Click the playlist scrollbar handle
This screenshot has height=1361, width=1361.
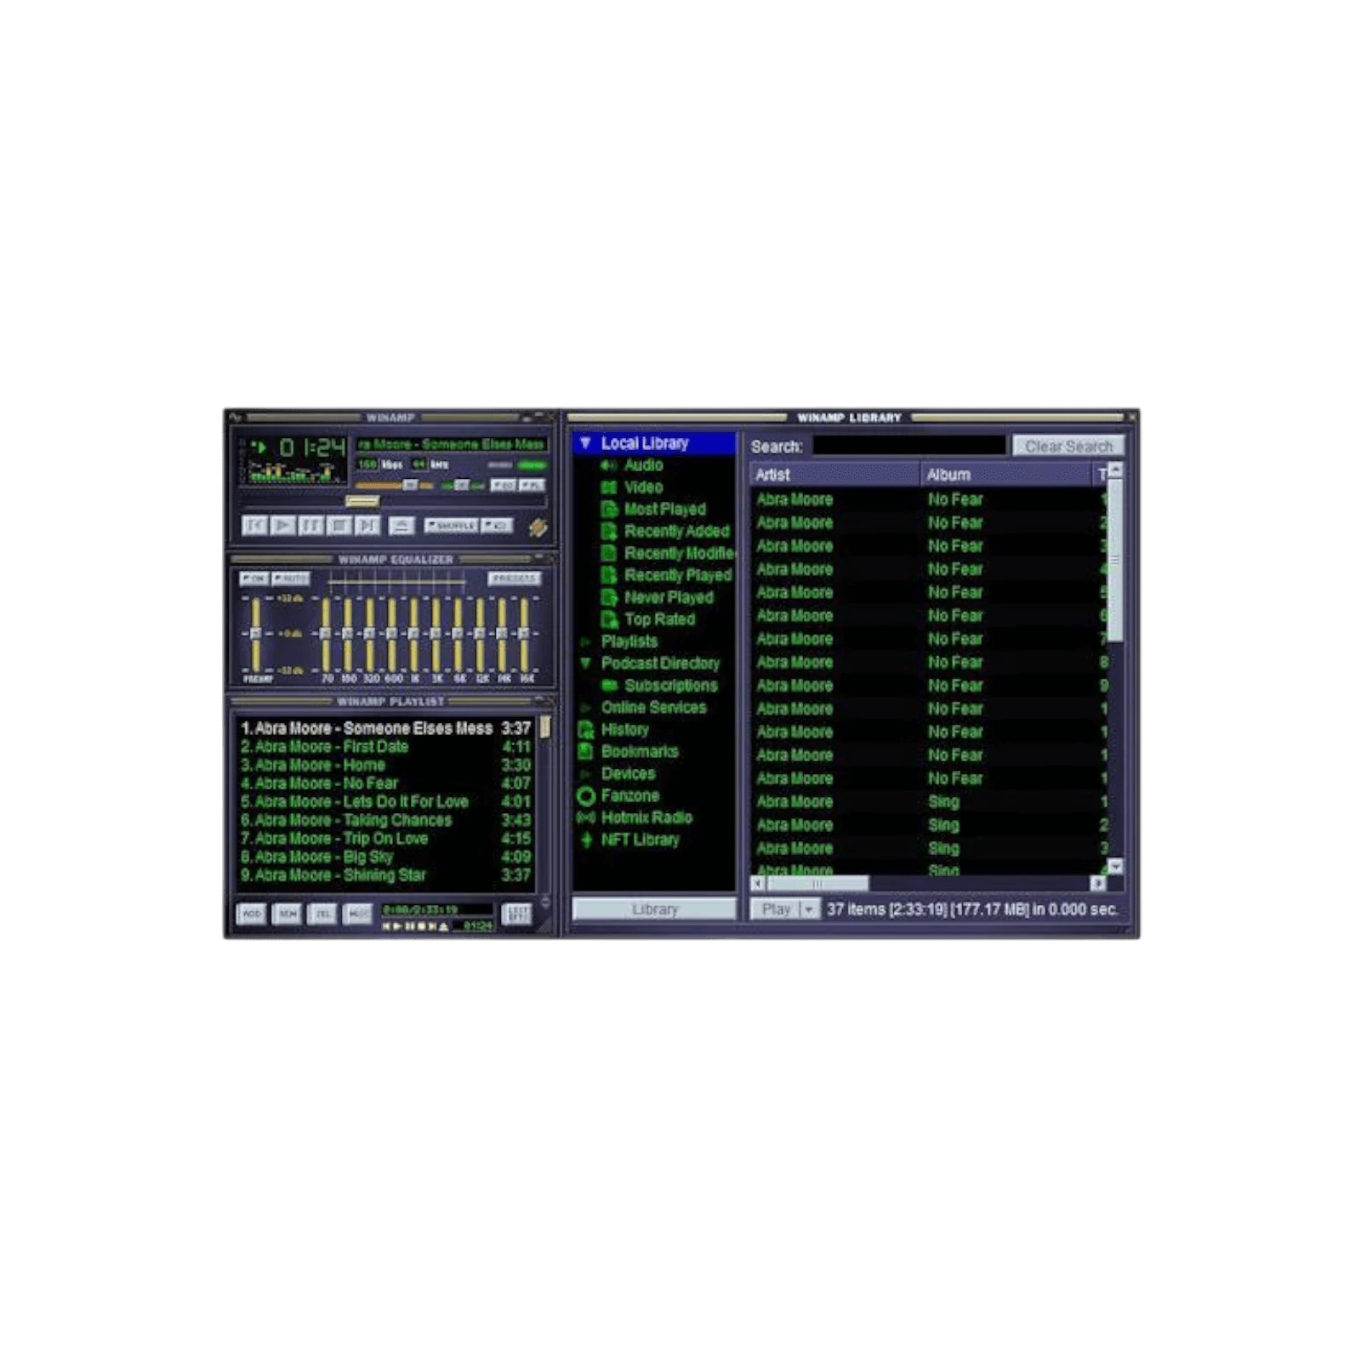pyautogui.click(x=545, y=726)
